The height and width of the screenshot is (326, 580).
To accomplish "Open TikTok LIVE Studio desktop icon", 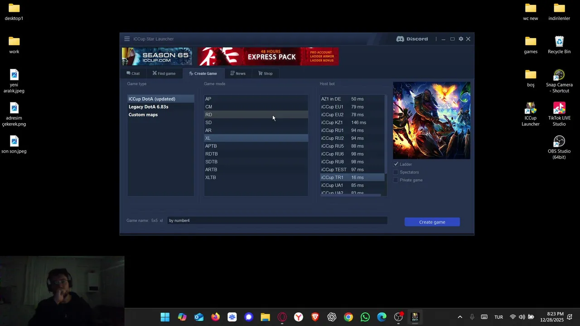I will click(x=559, y=115).
